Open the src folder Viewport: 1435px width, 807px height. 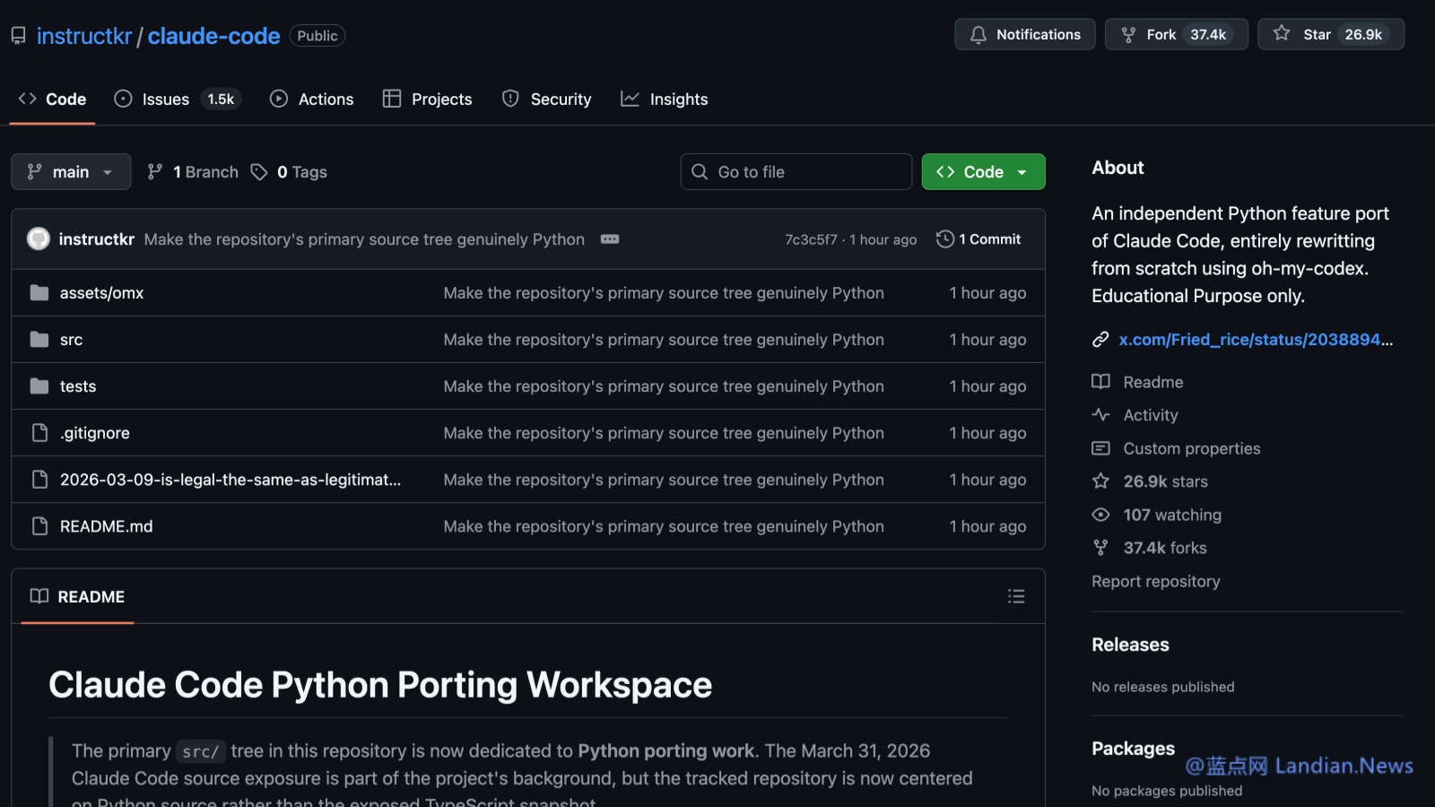(71, 340)
